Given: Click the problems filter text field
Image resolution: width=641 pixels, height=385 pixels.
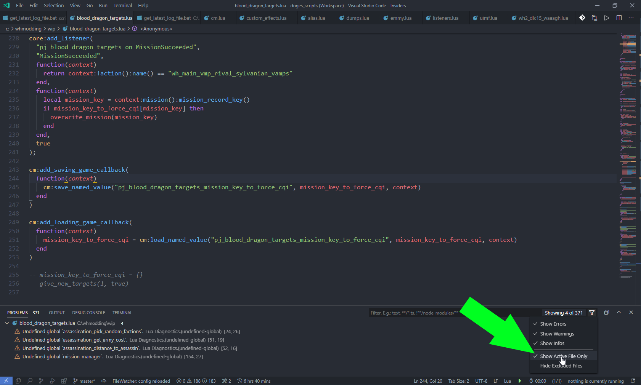Looking at the screenshot, I should [x=416, y=313].
